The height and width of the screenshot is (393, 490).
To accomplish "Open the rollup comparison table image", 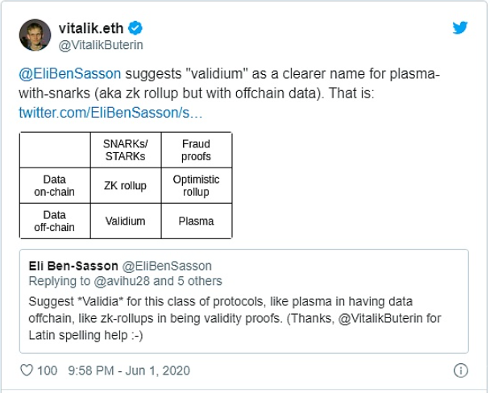I will click(x=126, y=185).
